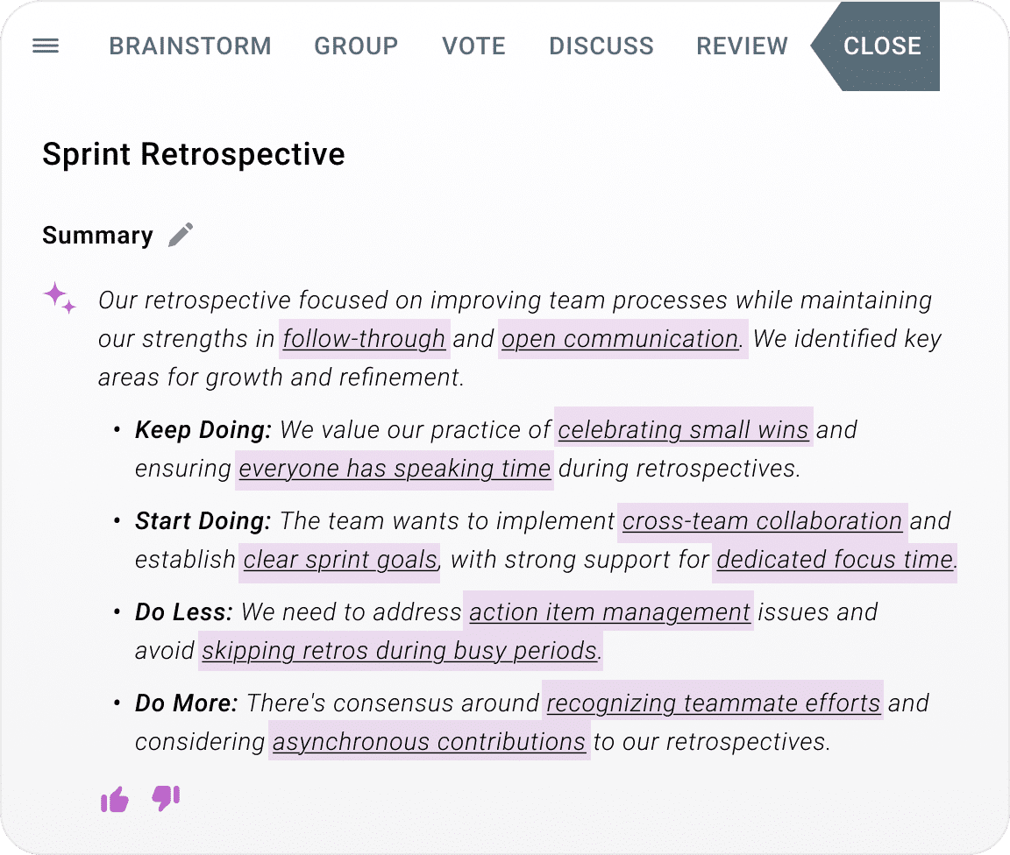1010x855 pixels.
Task: Navigate to the Review stage
Action: pyautogui.click(x=742, y=46)
